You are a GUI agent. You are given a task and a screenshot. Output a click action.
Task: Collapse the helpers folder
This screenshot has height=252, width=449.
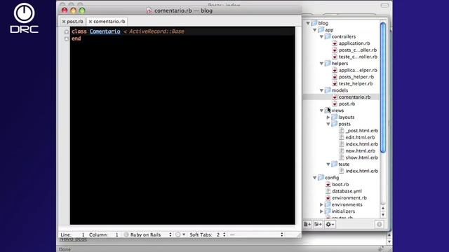[x=321, y=64]
